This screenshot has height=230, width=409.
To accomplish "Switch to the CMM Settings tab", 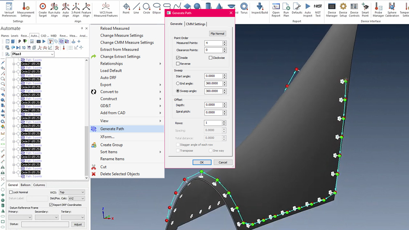I will click(x=196, y=24).
